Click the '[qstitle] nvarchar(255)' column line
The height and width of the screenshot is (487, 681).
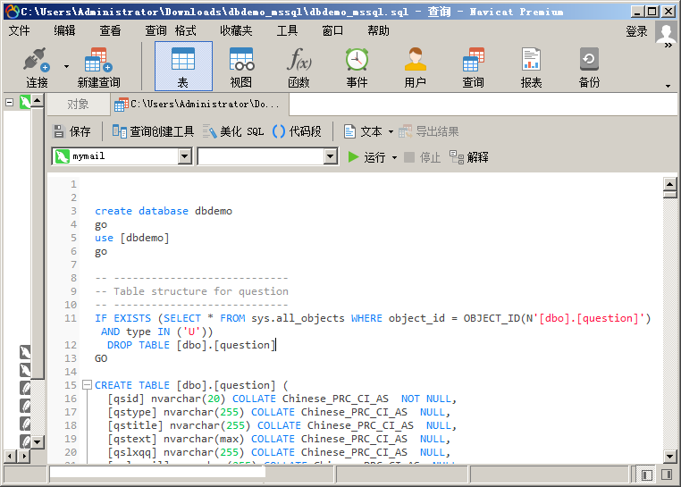tap(282, 425)
